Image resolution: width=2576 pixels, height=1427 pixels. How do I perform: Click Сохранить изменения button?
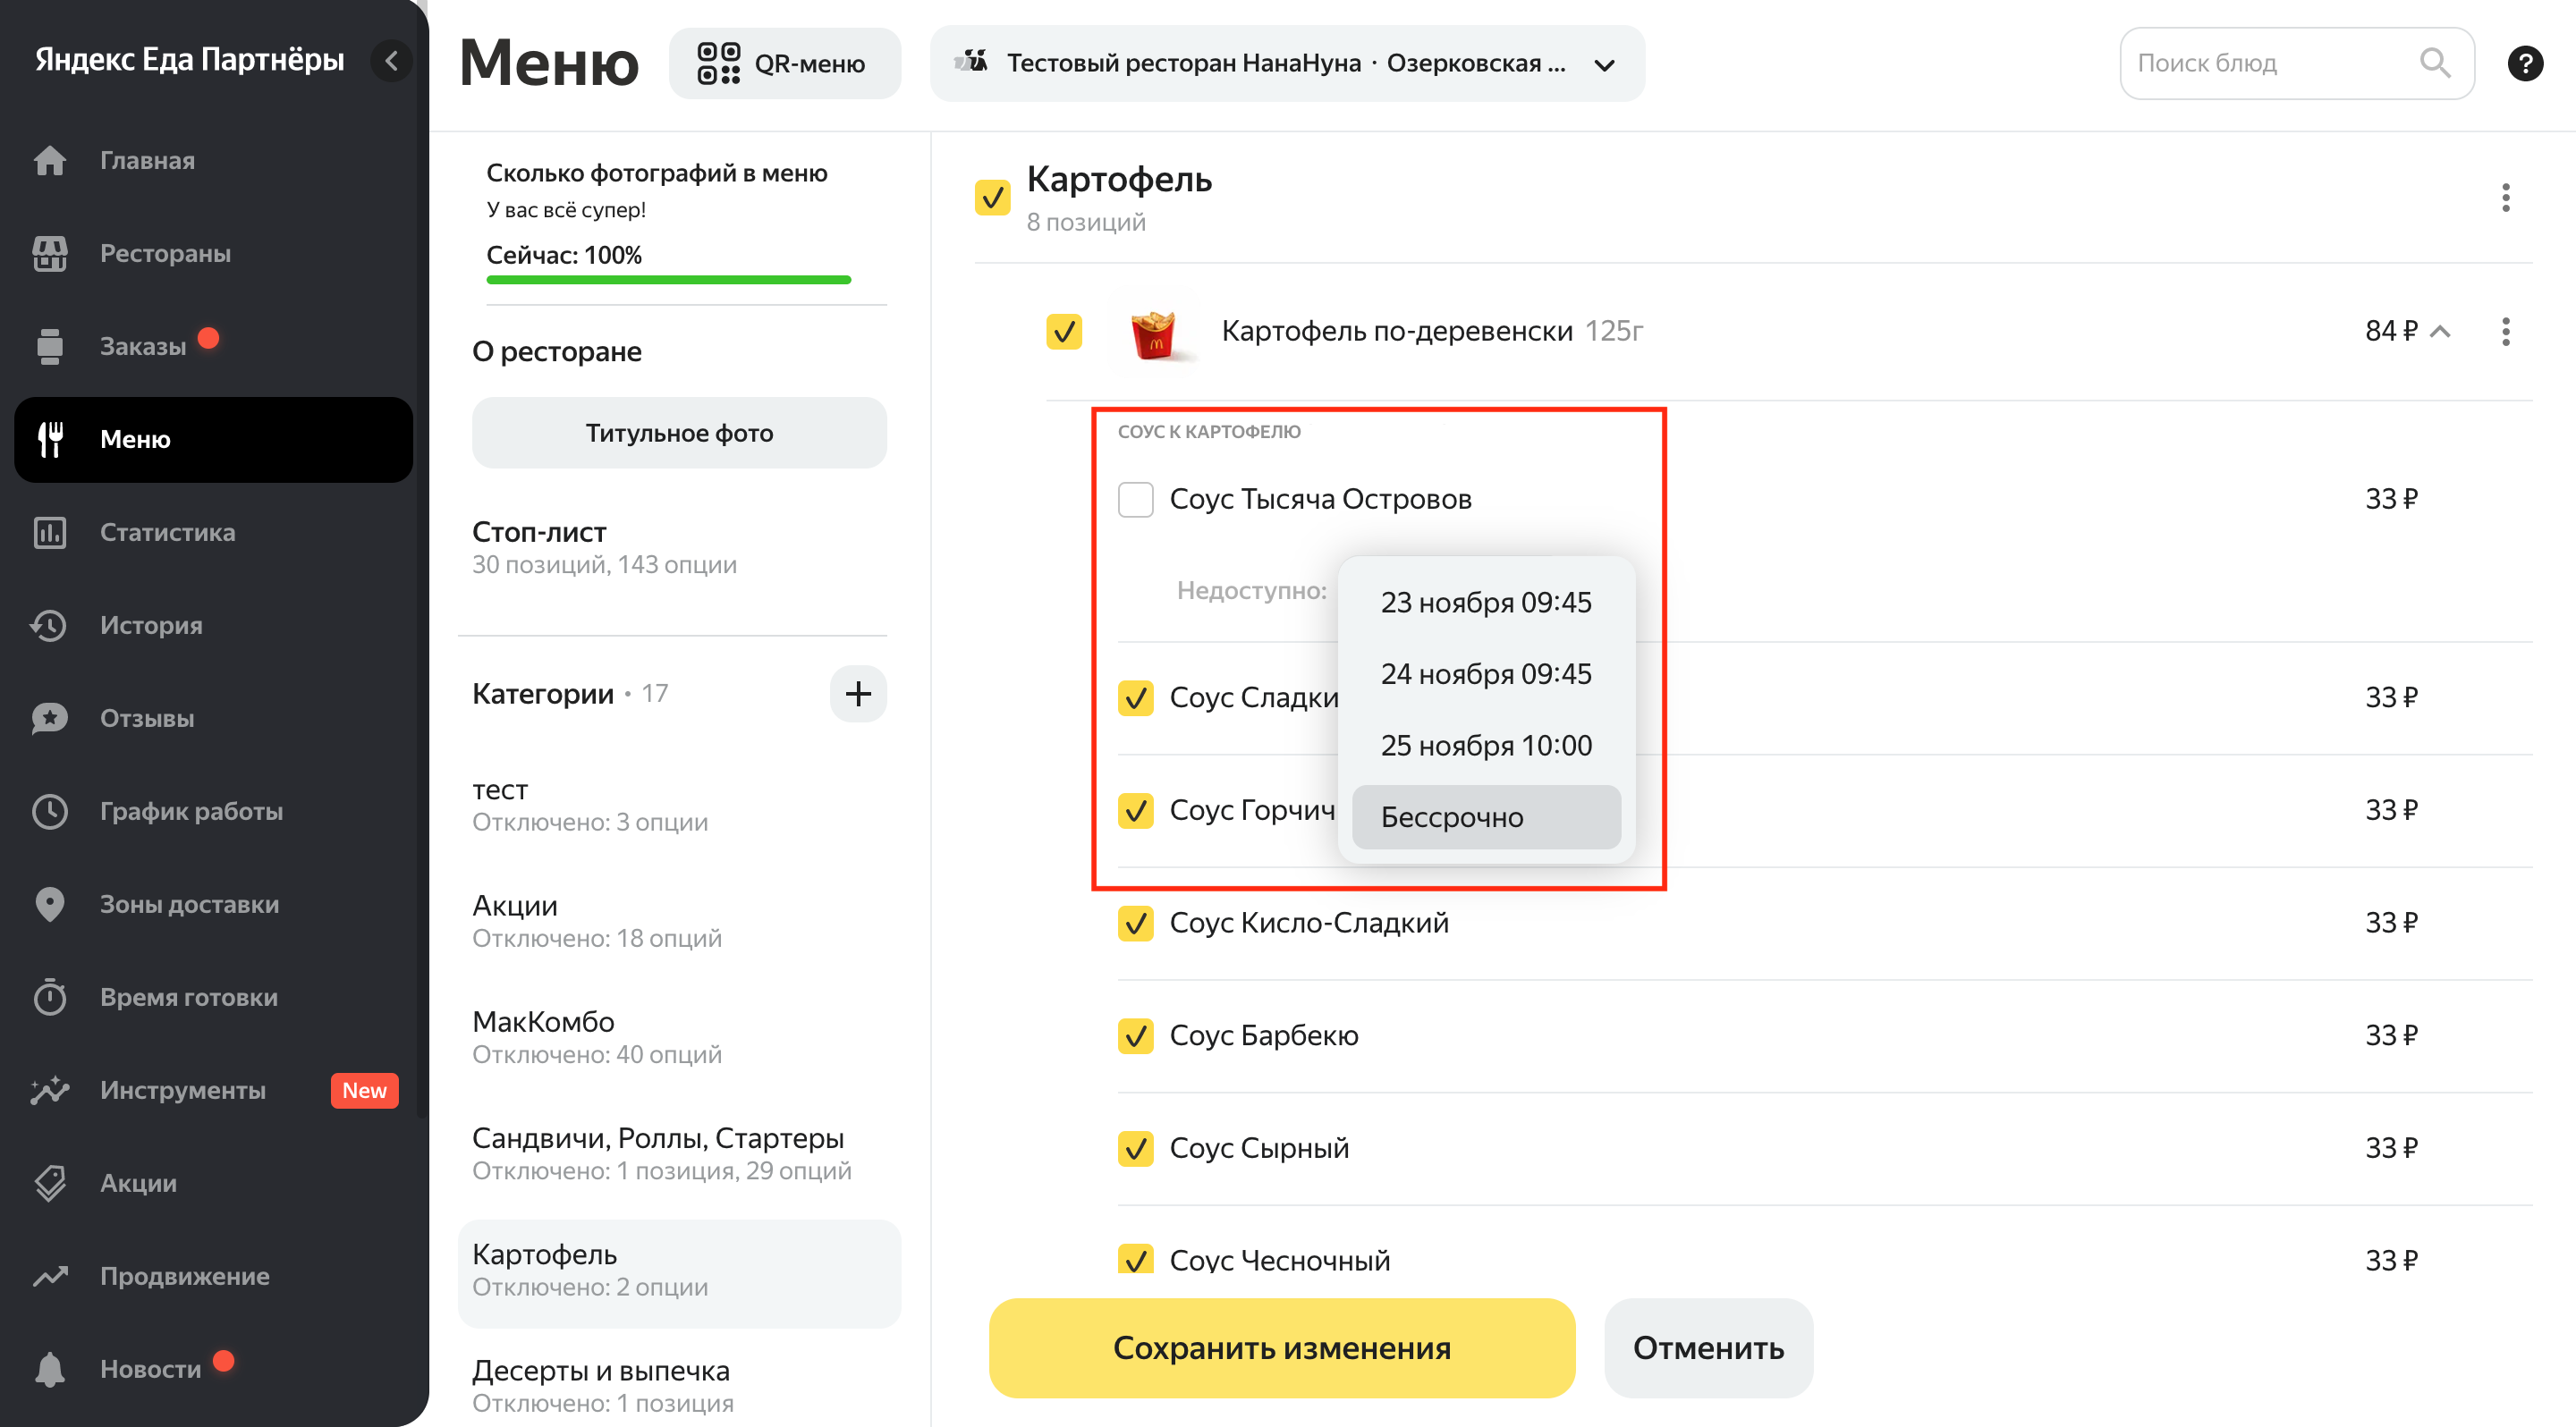click(x=1282, y=1348)
